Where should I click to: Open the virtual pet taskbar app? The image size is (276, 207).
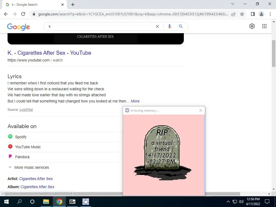[x=86, y=202]
